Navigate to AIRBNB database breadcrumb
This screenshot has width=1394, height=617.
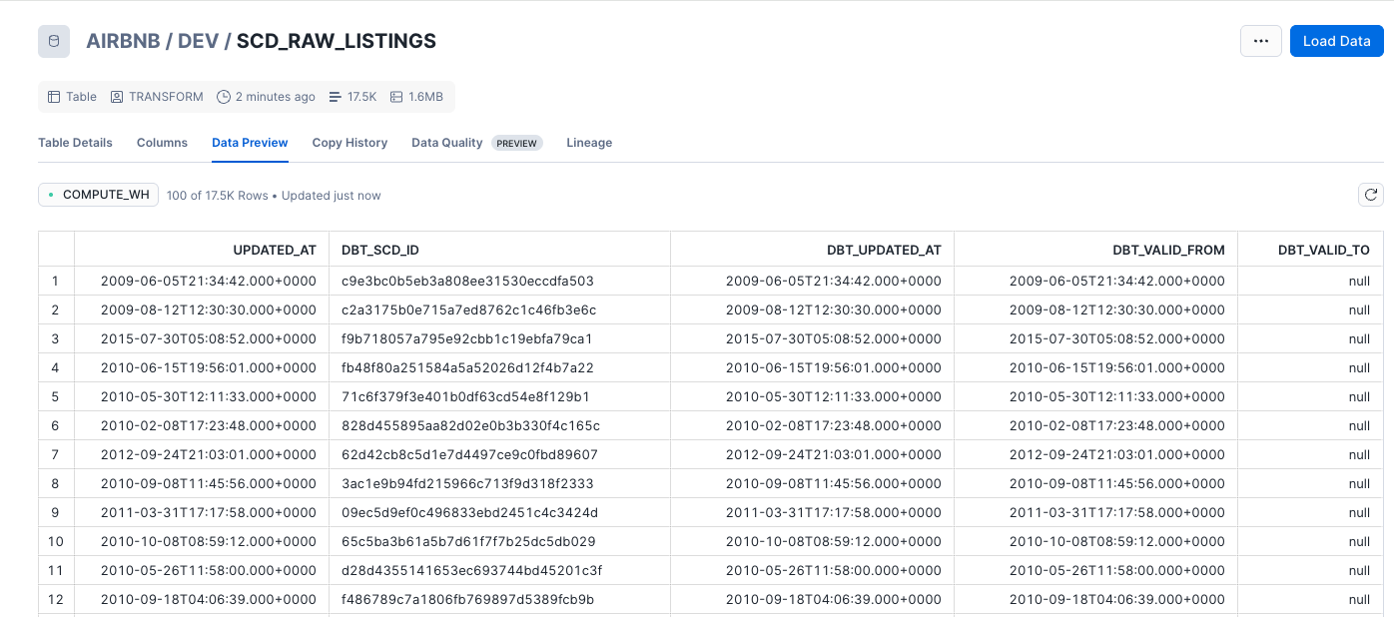click(123, 41)
